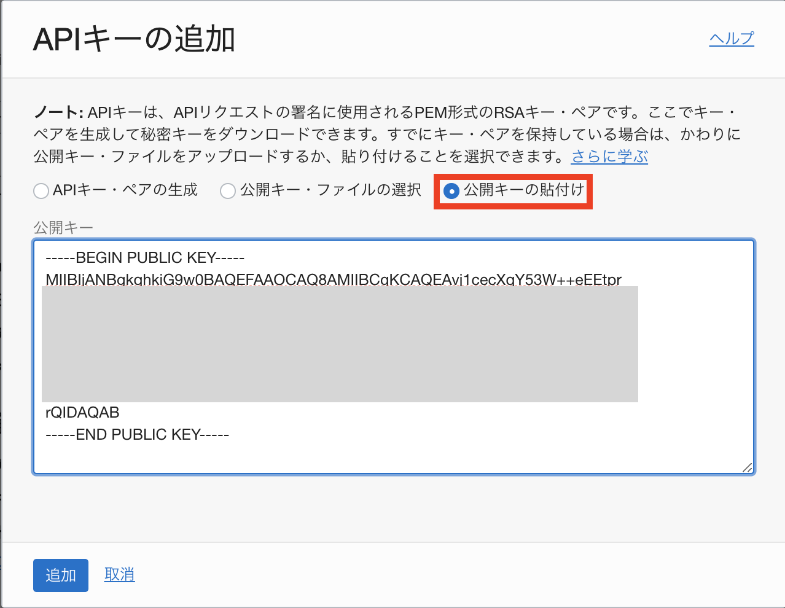Click the selected radio indicator dot
This screenshot has height=608, width=785.
pos(453,192)
